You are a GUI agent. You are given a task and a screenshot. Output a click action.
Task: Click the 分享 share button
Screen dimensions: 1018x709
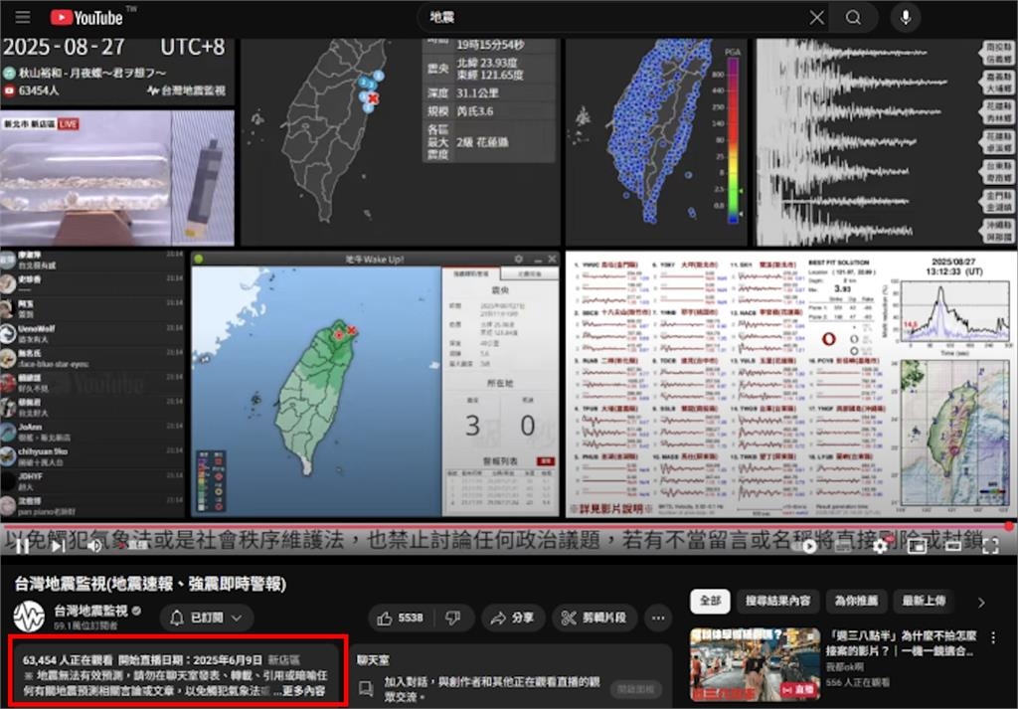tap(513, 618)
